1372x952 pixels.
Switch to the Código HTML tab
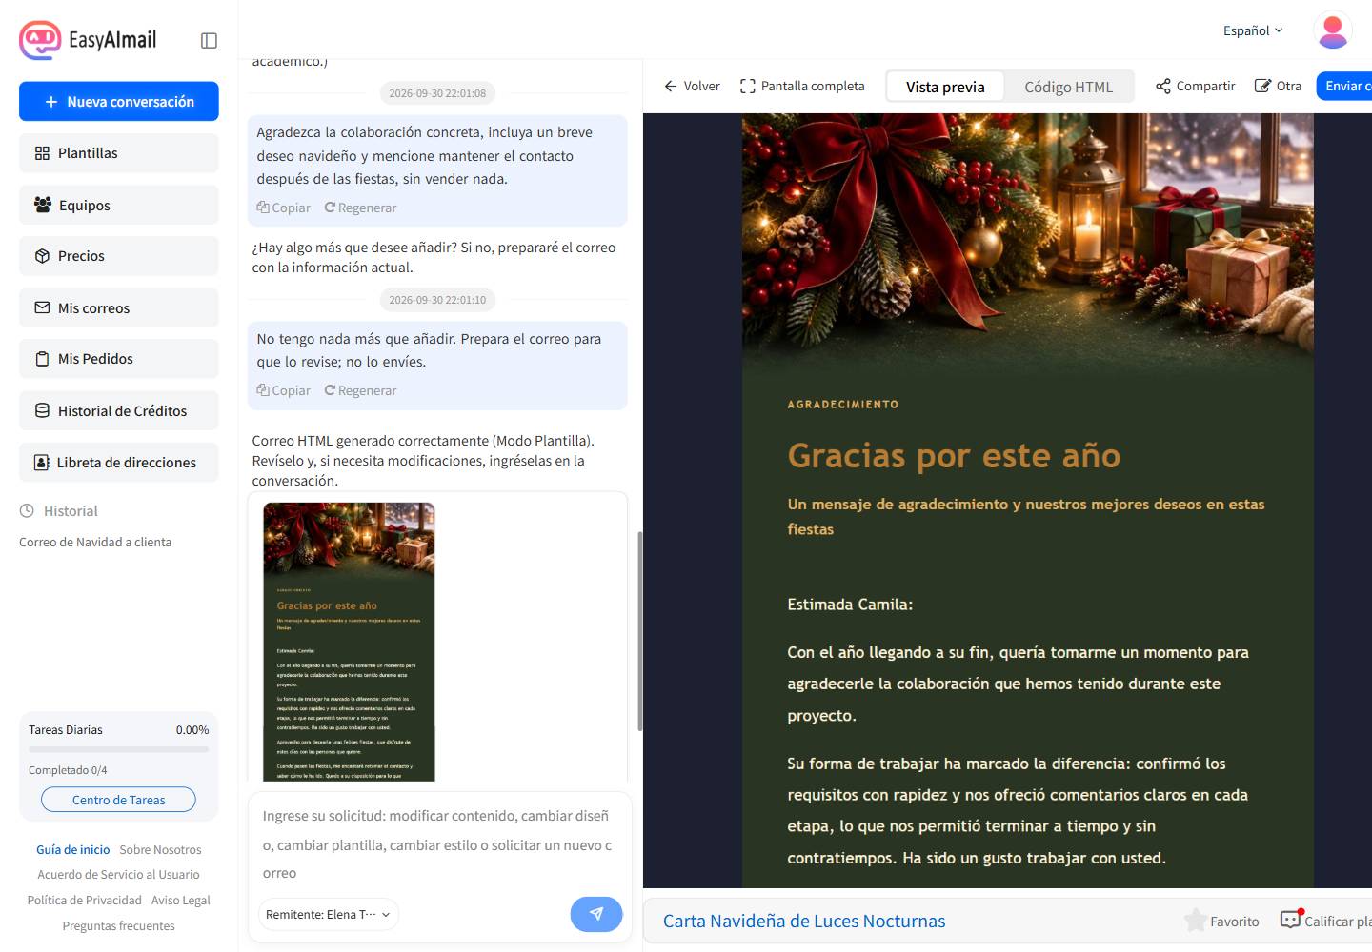[x=1068, y=87]
